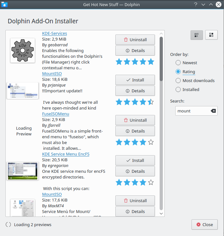This screenshot has width=224, height=236.
Task: Switch to icons grid view mode
Action: (x=211, y=35)
